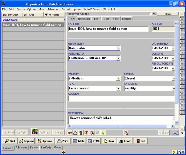Click into the COMMENT input field
Screen dimensions: 186x155
(x=122, y=99)
